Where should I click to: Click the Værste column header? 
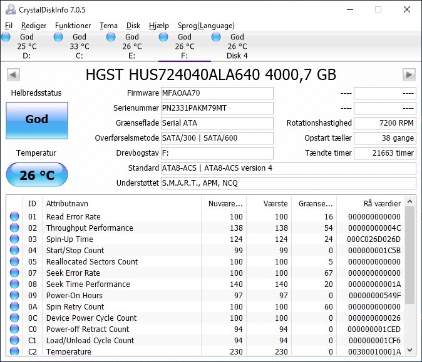pyautogui.click(x=269, y=203)
